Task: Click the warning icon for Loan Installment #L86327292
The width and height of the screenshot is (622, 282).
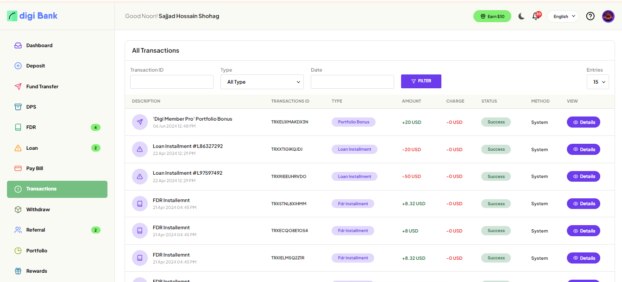Action: pyautogui.click(x=140, y=149)
